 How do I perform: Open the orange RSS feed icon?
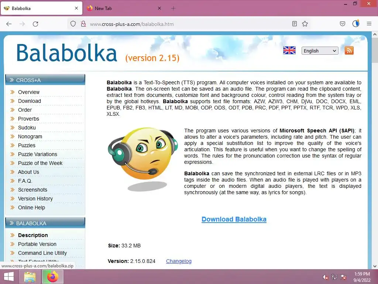coord(349,50)
